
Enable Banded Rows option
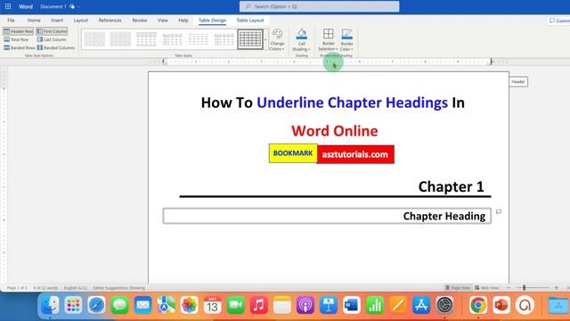[x=20, y=47]
